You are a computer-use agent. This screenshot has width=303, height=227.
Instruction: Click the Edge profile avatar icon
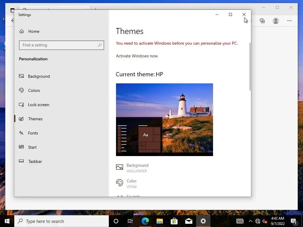tap(276, 21)
